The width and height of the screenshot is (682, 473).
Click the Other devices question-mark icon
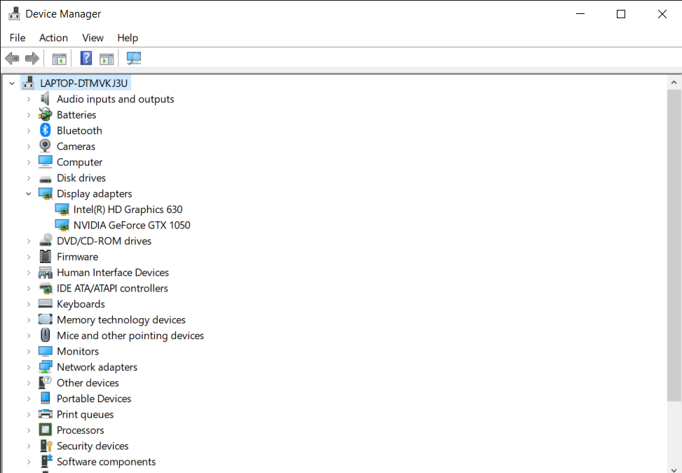coord(46,383)
